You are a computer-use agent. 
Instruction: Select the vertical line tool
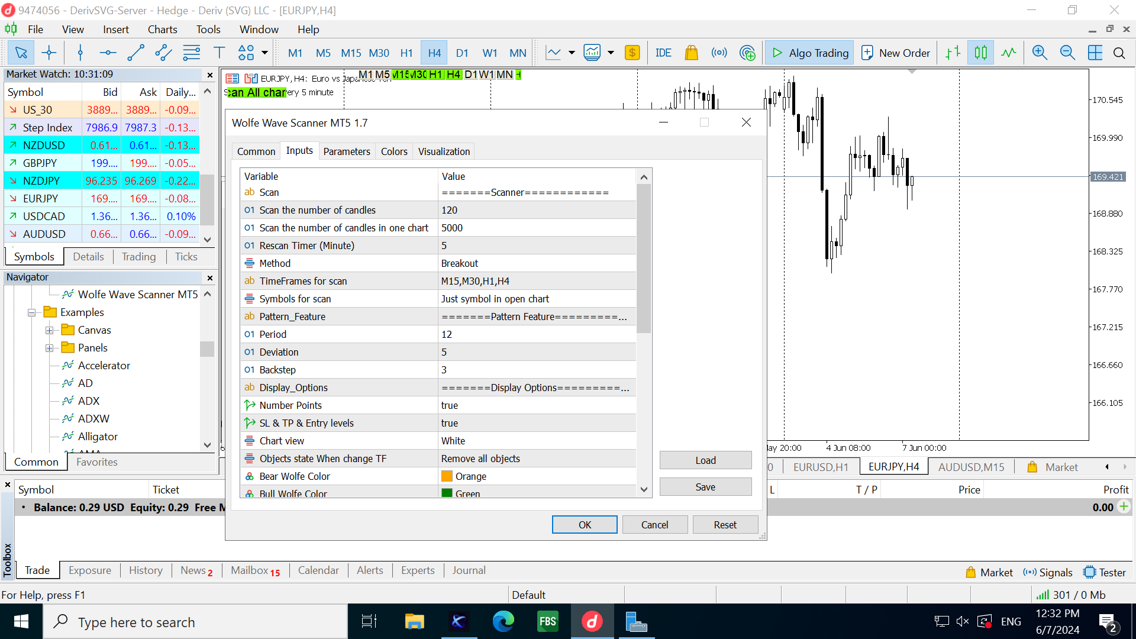pos(80,53)
